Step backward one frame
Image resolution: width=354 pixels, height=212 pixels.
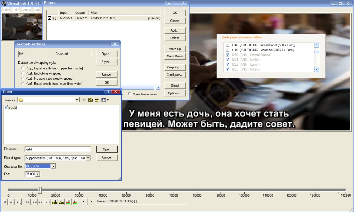pos(34,202)
